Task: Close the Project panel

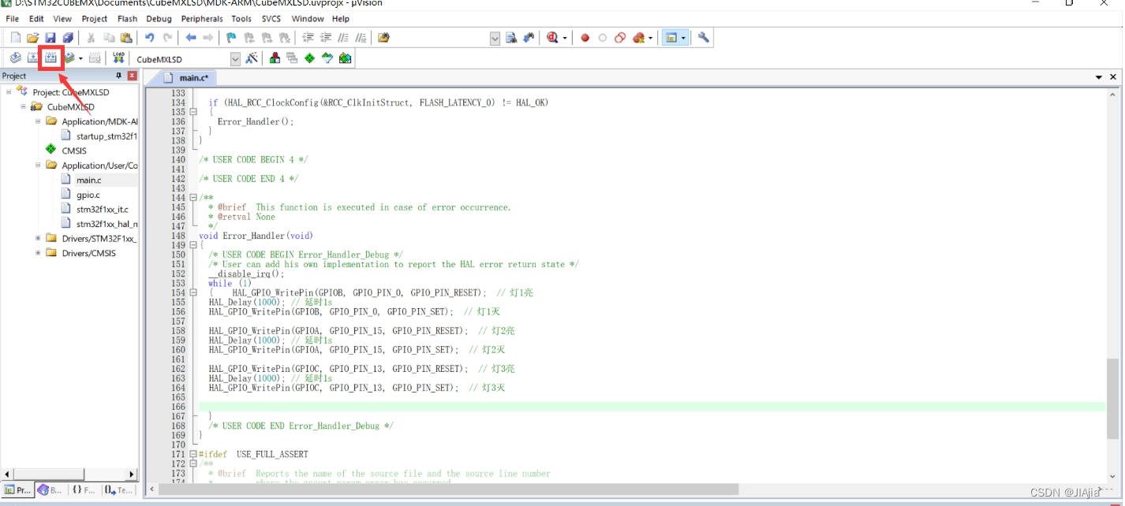Action: point(132,76)
